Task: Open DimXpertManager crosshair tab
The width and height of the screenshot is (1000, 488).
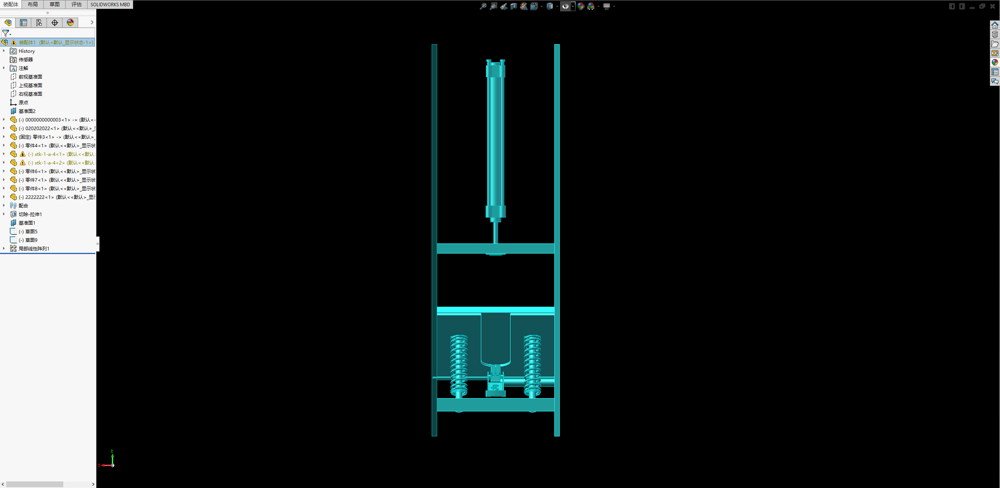Action: click(x=55, y=23)
